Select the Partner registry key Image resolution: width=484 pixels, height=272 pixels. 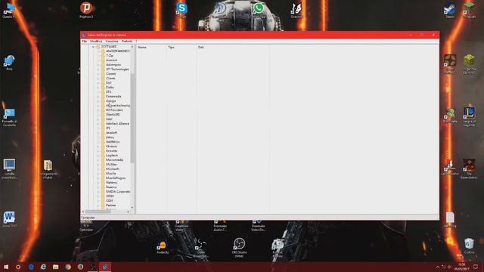coord(111,205)
